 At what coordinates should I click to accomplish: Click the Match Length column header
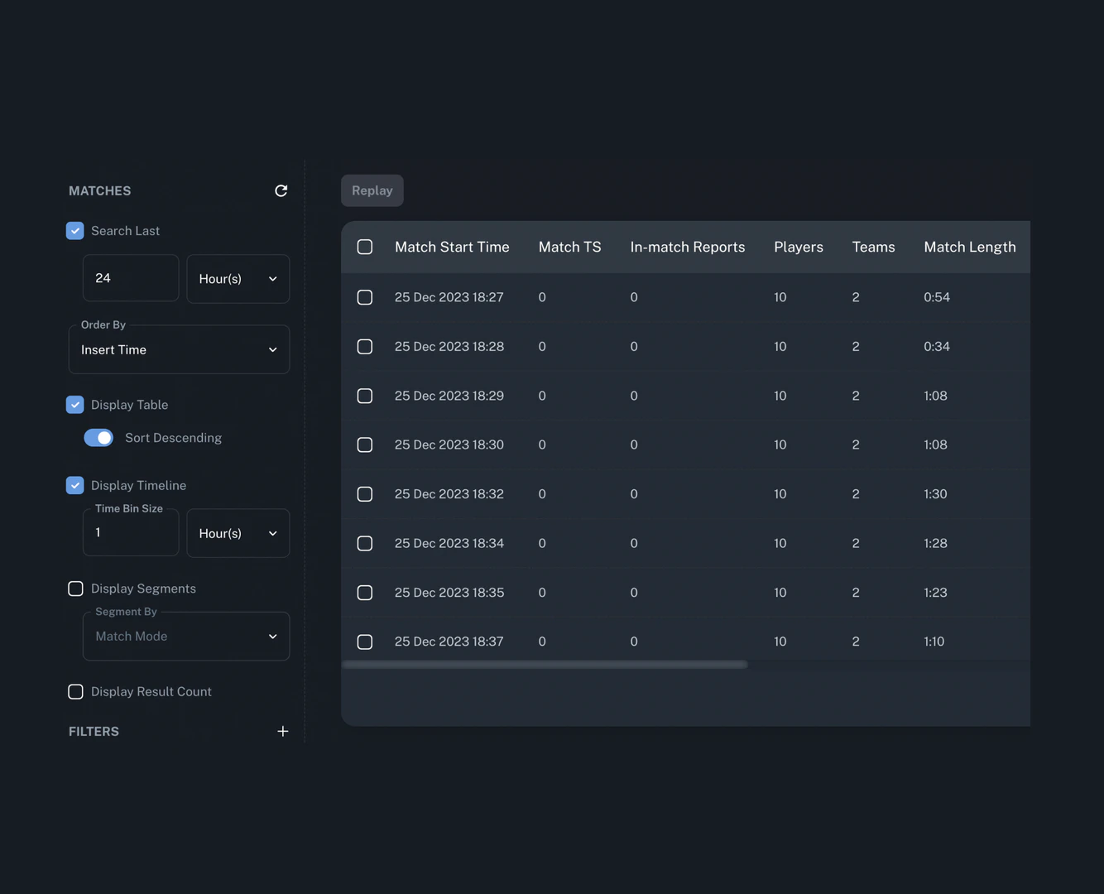point(969,248)
